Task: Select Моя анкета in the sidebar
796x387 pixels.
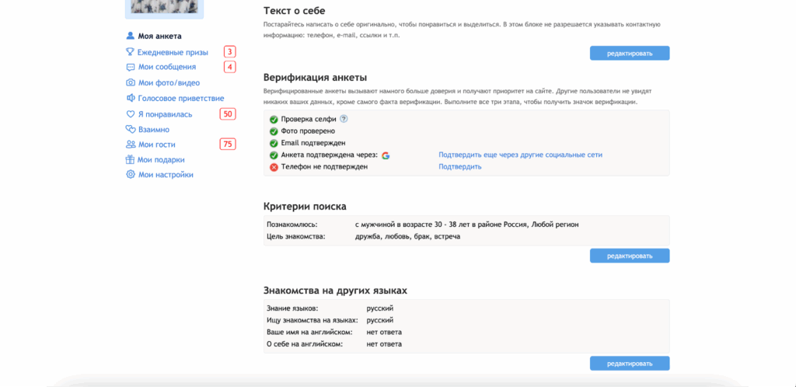Action: coord(159,36)
